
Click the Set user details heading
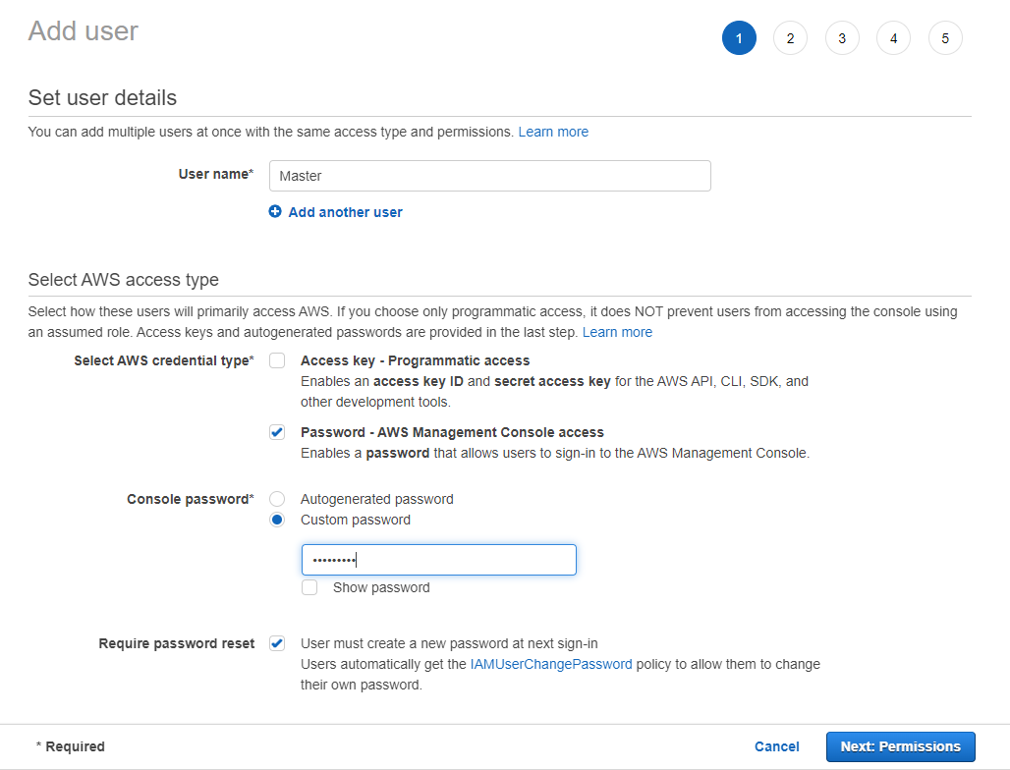coord(102,98)
